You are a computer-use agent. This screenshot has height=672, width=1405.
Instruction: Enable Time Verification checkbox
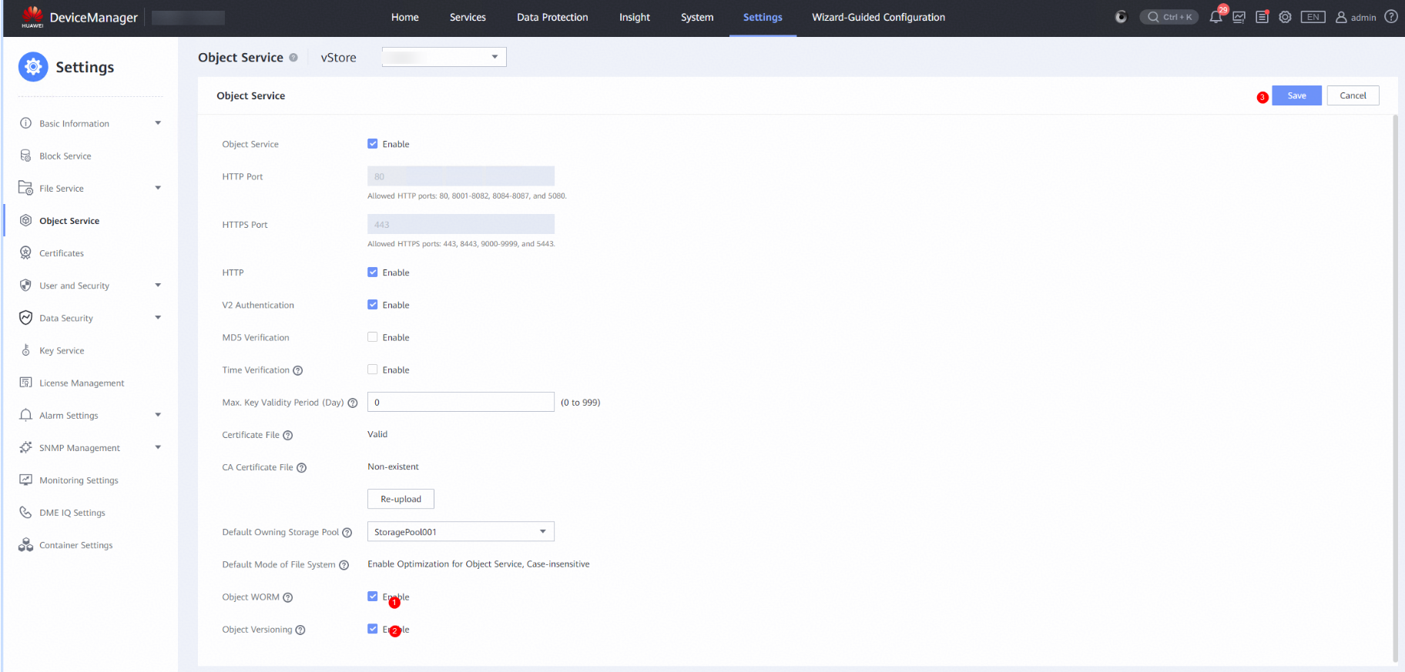coord(373,369)
